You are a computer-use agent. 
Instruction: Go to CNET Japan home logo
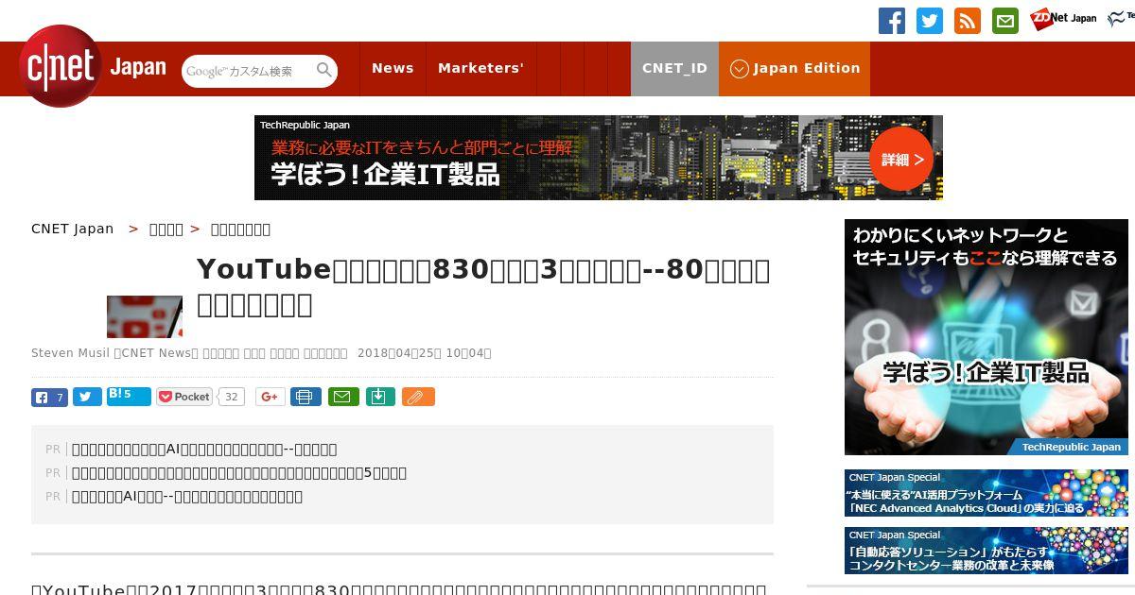pyautogui.click(x=92, y=67)
